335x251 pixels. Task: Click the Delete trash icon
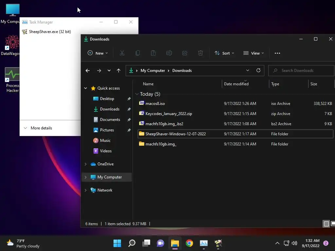pos(201,53)
